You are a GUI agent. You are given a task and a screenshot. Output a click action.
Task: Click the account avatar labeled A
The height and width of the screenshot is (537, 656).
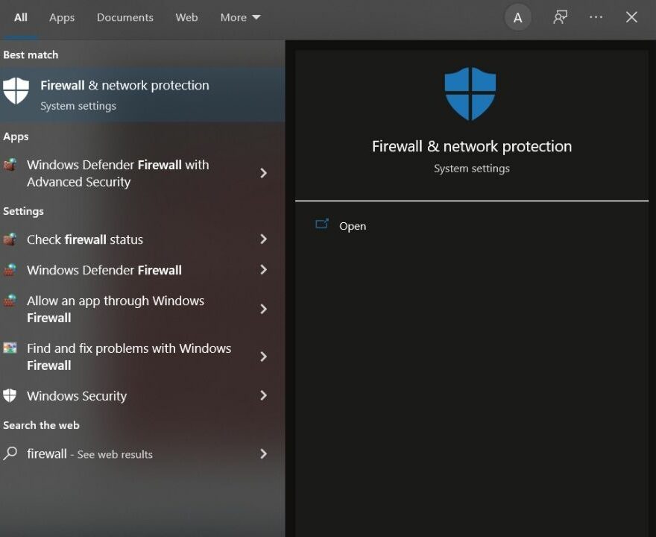(x=517, y=18)
